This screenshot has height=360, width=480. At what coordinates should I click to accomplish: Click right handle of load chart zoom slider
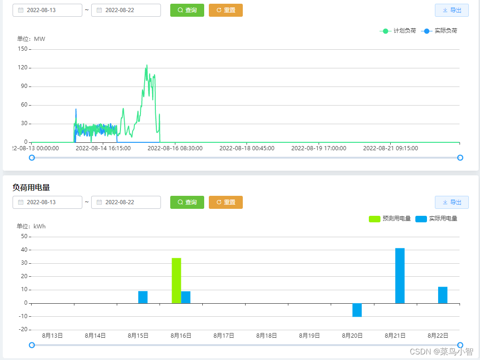tap(460, 158)
